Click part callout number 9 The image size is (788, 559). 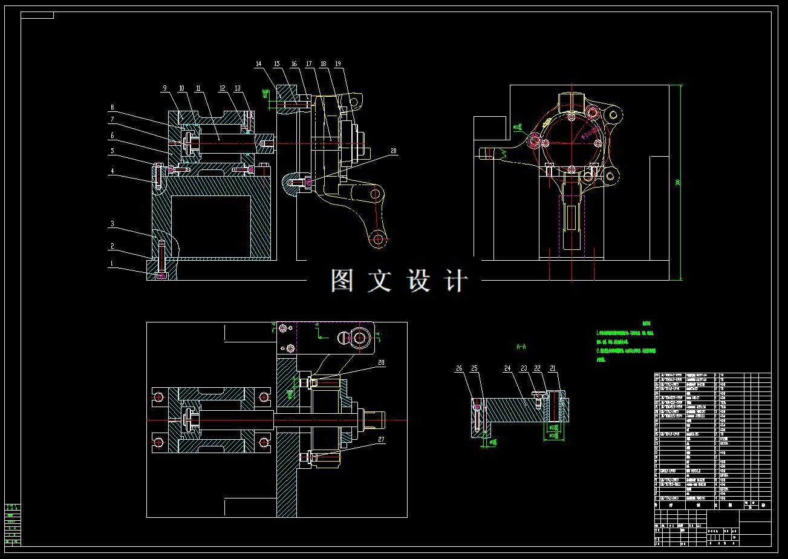tap(164, 88)
